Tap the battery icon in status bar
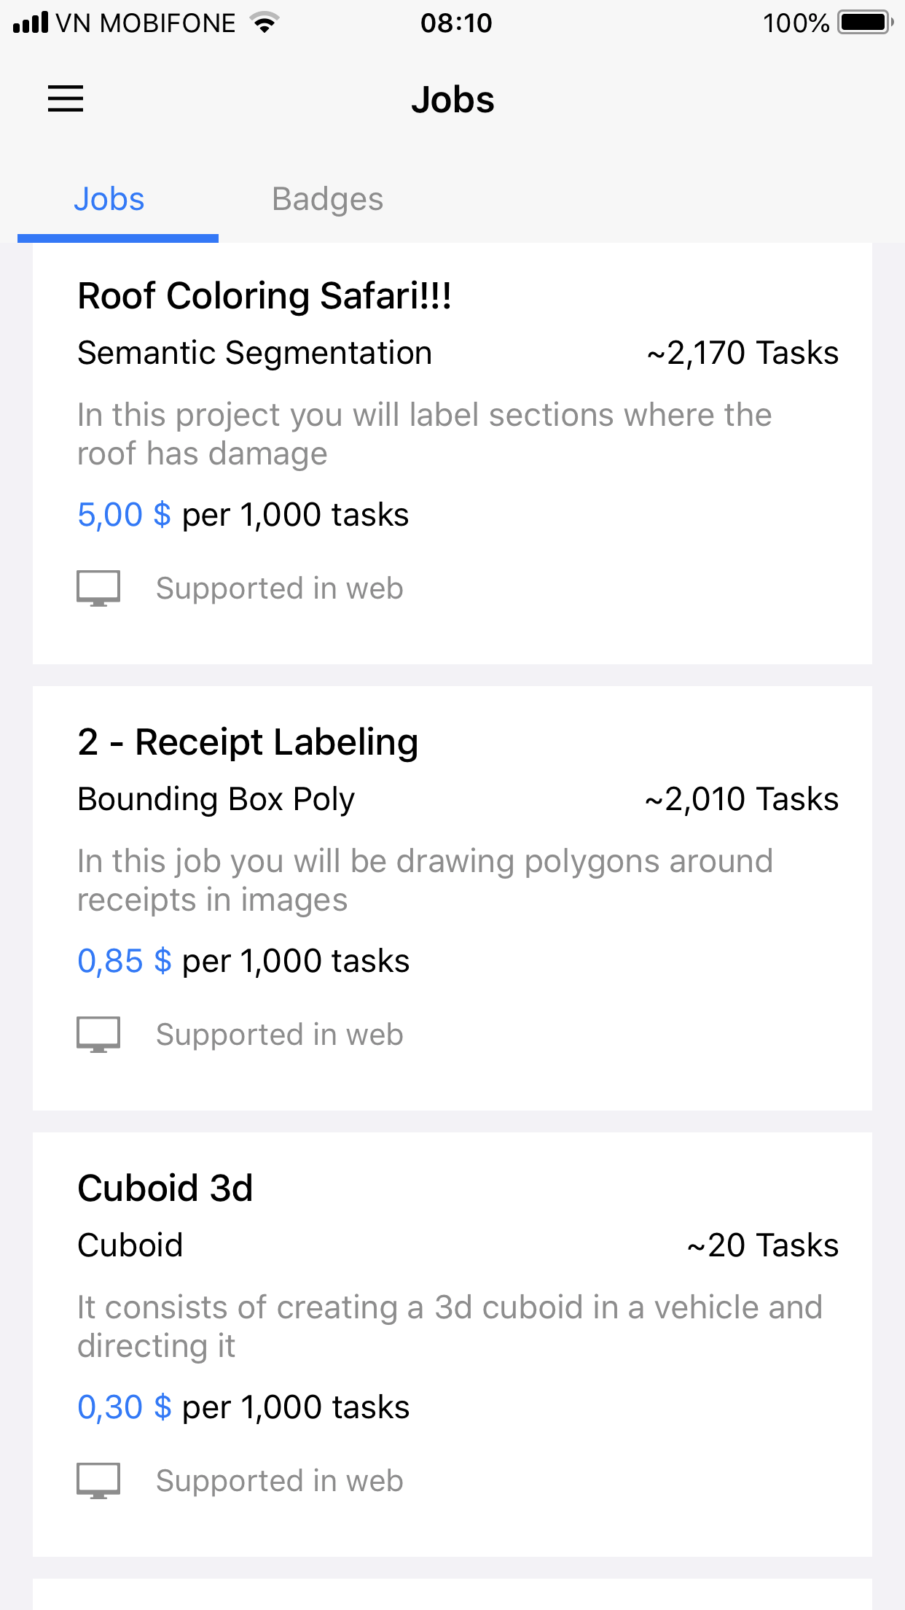The image size is (905, 1610). click(865, 23)
